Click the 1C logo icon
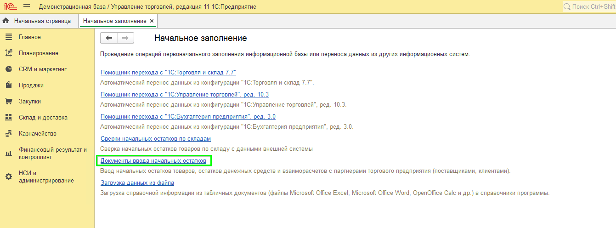The image size is (616, 228). click(x=9, y=7)
